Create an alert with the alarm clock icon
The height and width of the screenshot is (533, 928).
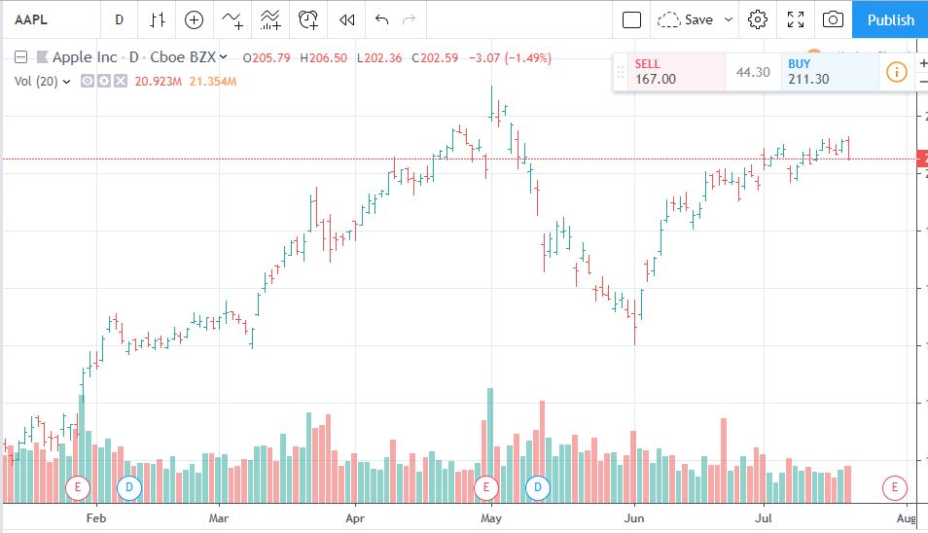click(x=308, y=19)
